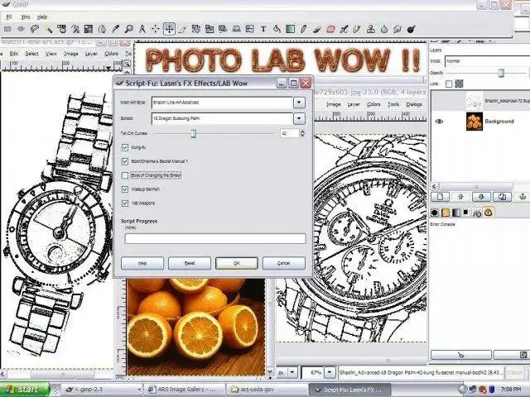Activate the highlighted Move tool
Image resolution: width=530 pixels, height=397 pixels.
(x=169, y=30)
